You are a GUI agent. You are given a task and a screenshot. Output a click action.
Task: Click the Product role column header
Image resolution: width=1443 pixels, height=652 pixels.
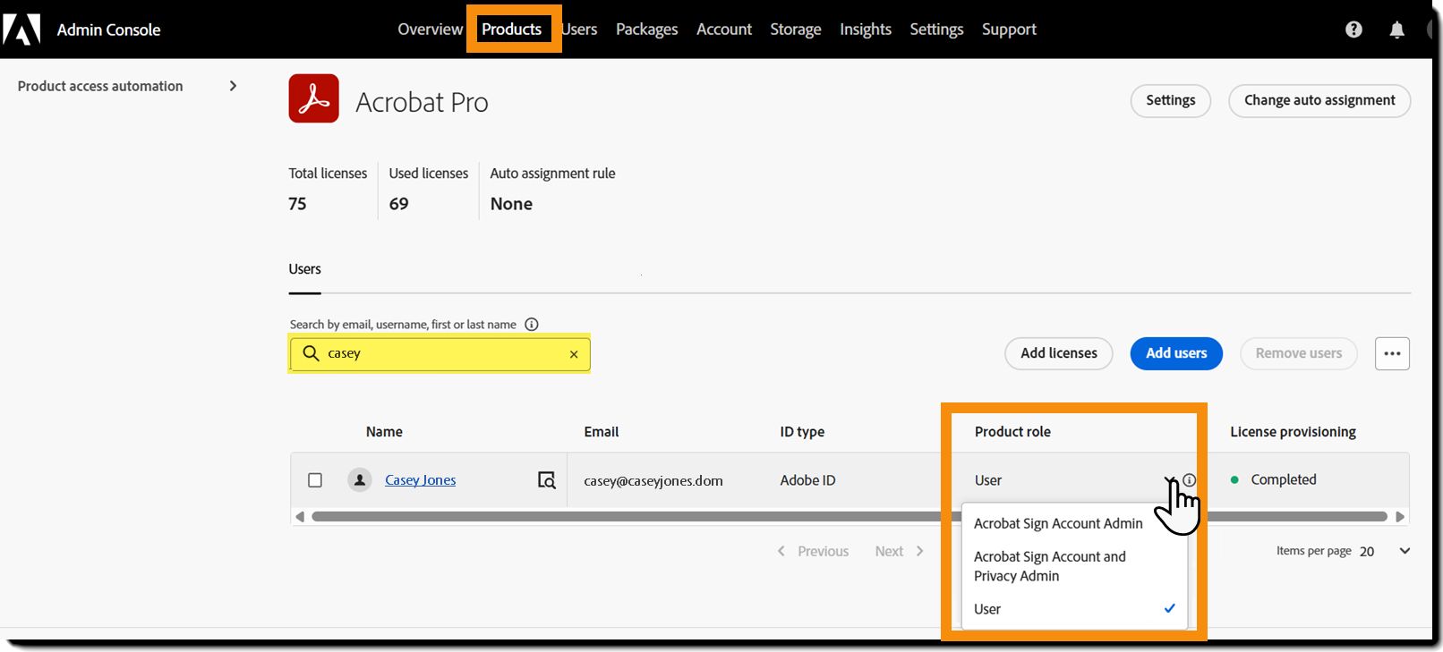pos(1012,432)
